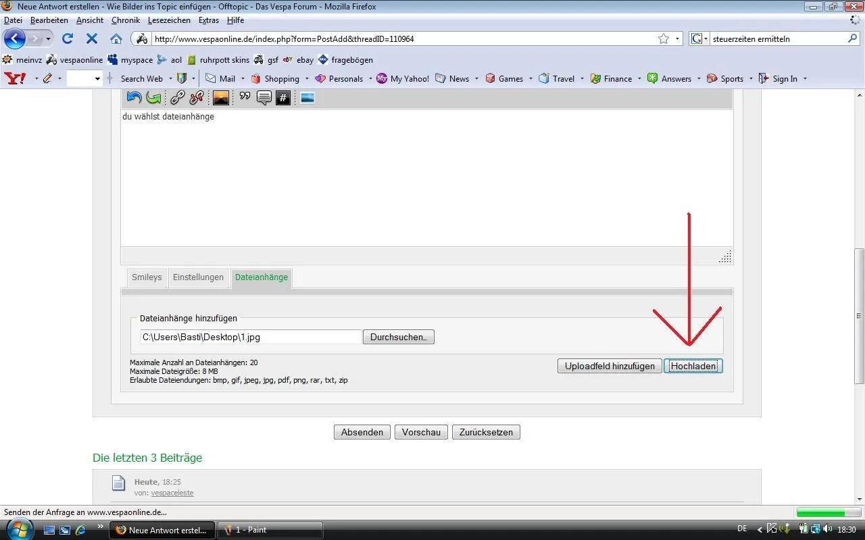Viewport: 865px width, 540px height.
Task: Reload the page with the Firefox refresh icon
Action: click(68, 38)
